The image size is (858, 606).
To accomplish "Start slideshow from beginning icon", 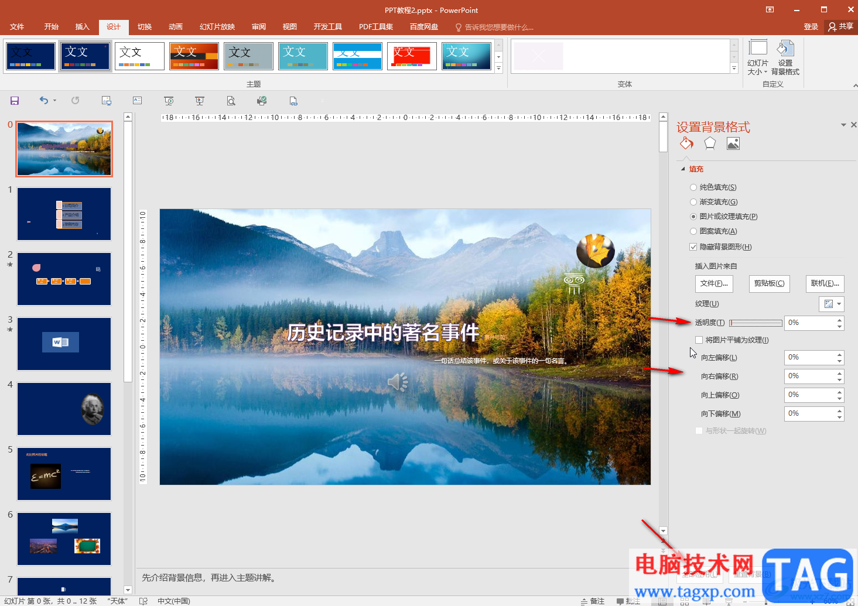I will tap(169, 101).
